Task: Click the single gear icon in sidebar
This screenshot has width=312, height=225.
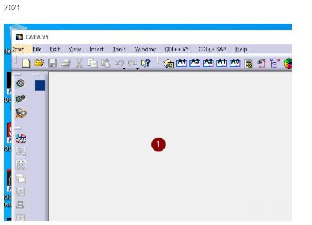Action: pyautogui.click(x=20, y=84)
